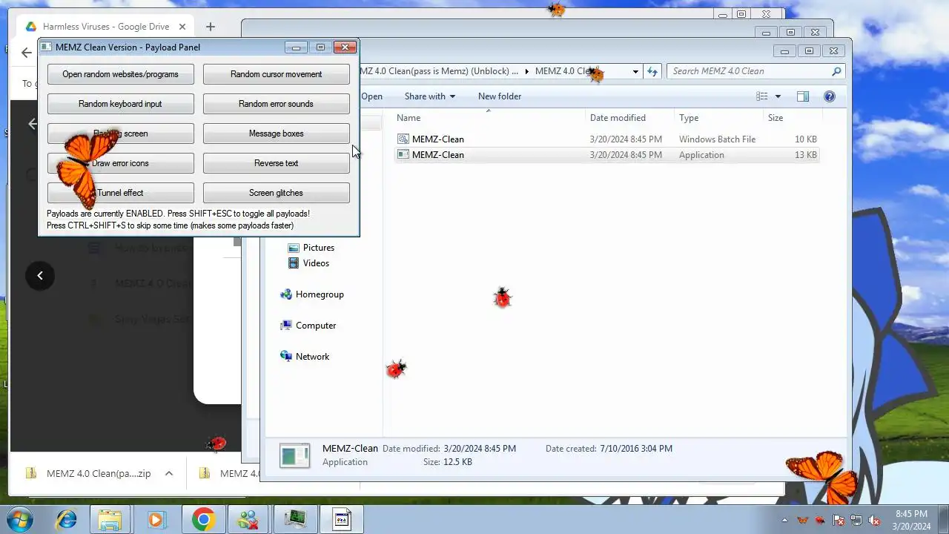Open the taskbar icon showing a green monitor
The width and height of the screenshot is (949, 534).
pyautogui.click(x=295, y=519)
